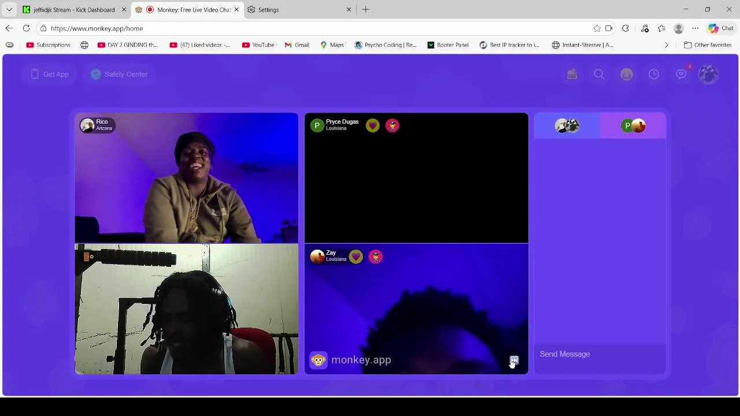Image resolution: width=740 pixels, height=416 pixels.
Task: Click the Get App phone icon
Action: click(35, 74)
